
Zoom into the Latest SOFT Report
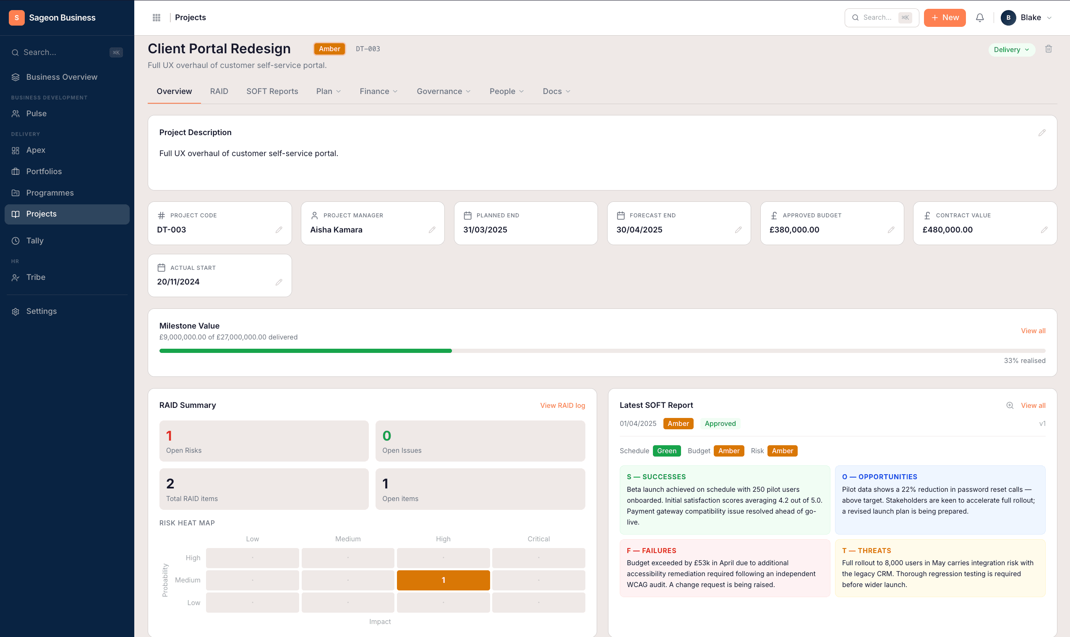(1010, 405)
